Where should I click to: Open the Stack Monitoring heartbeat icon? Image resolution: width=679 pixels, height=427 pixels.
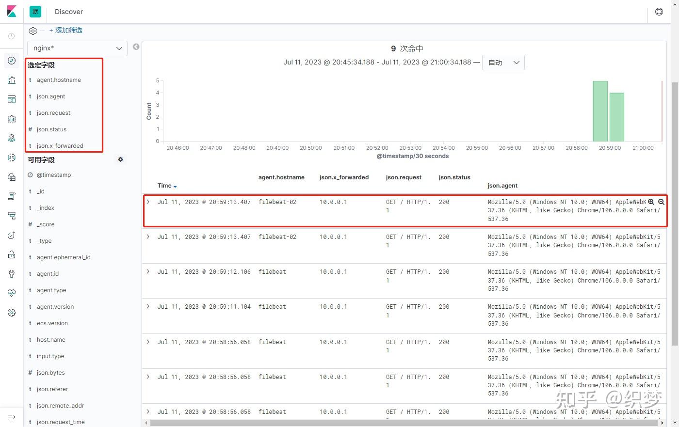(12, 293)
